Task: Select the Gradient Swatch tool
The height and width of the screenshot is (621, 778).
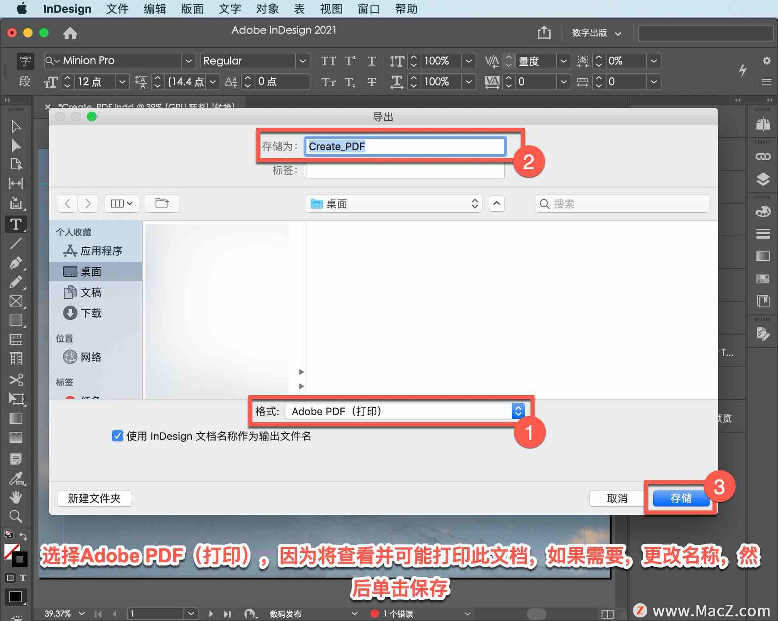Action: (x=16, y=418)
